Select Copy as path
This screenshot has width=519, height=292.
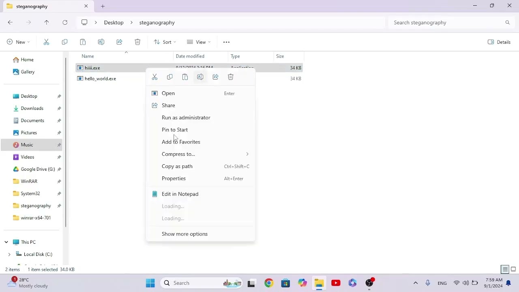200,166
